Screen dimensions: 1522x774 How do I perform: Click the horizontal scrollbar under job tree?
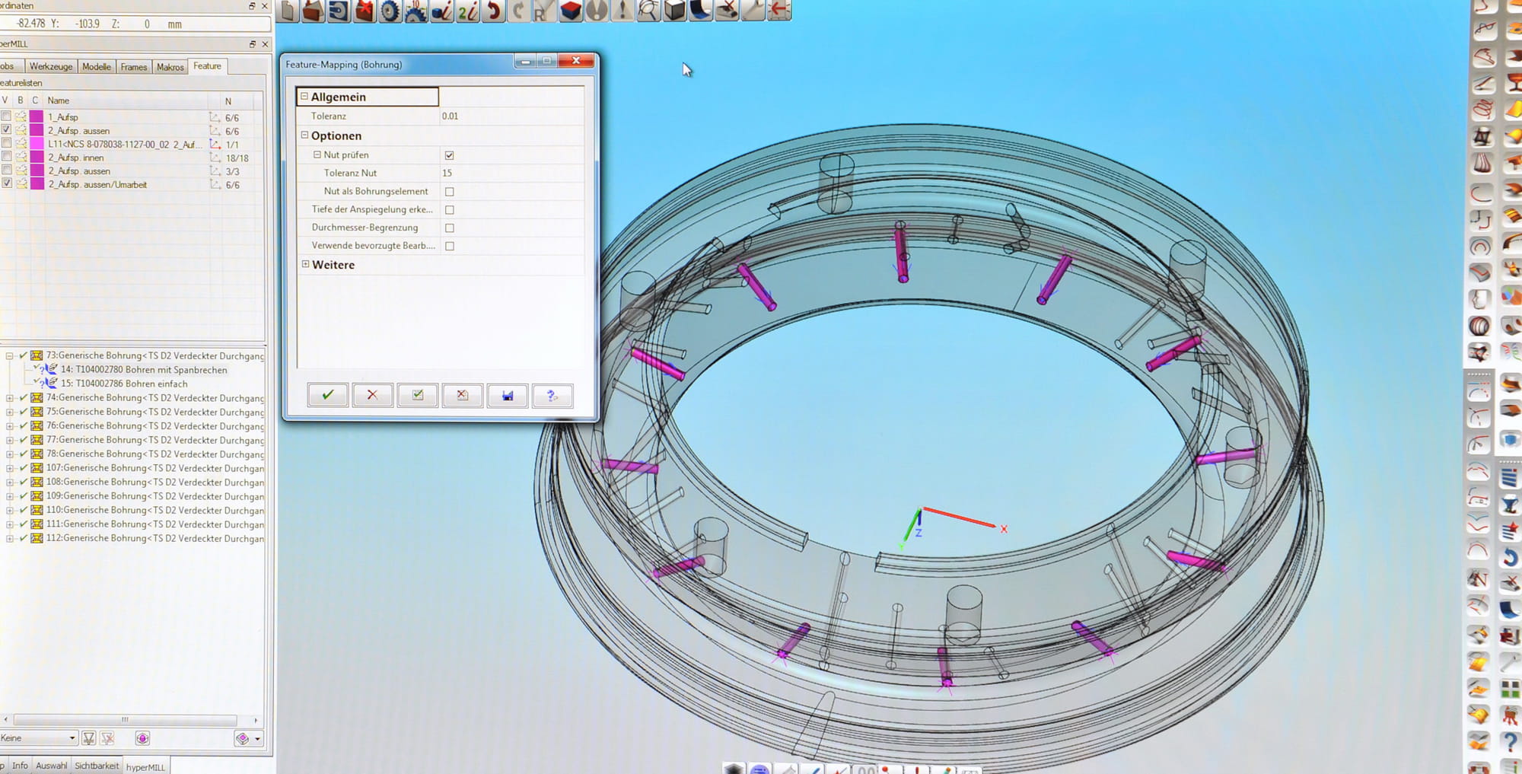(x=125, y=719)
